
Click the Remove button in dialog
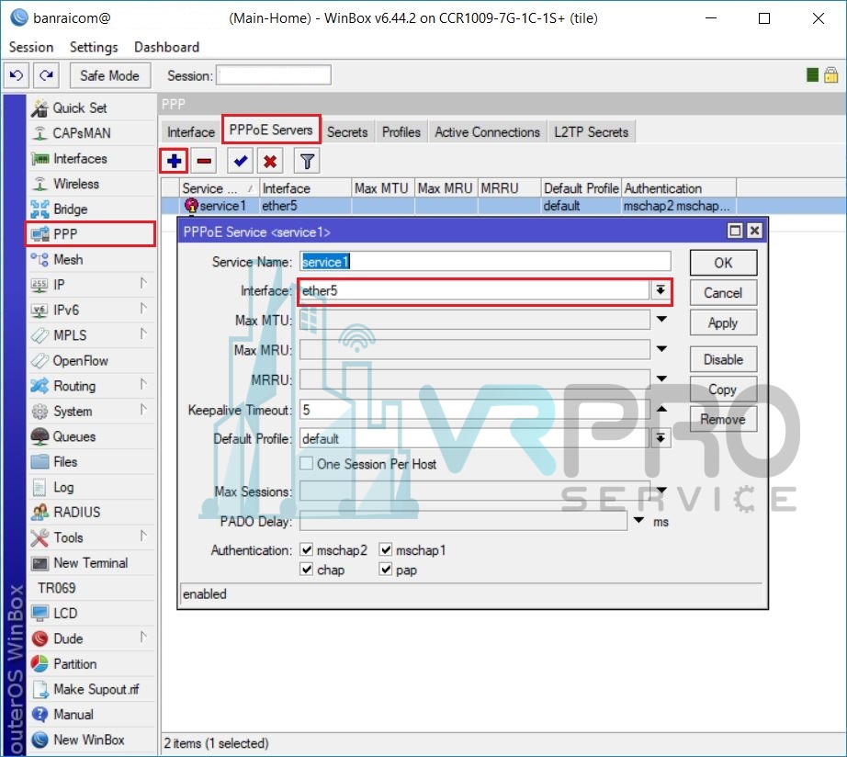[723, 419]
